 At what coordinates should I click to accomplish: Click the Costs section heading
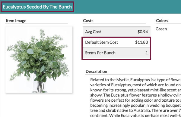[88, 21]
